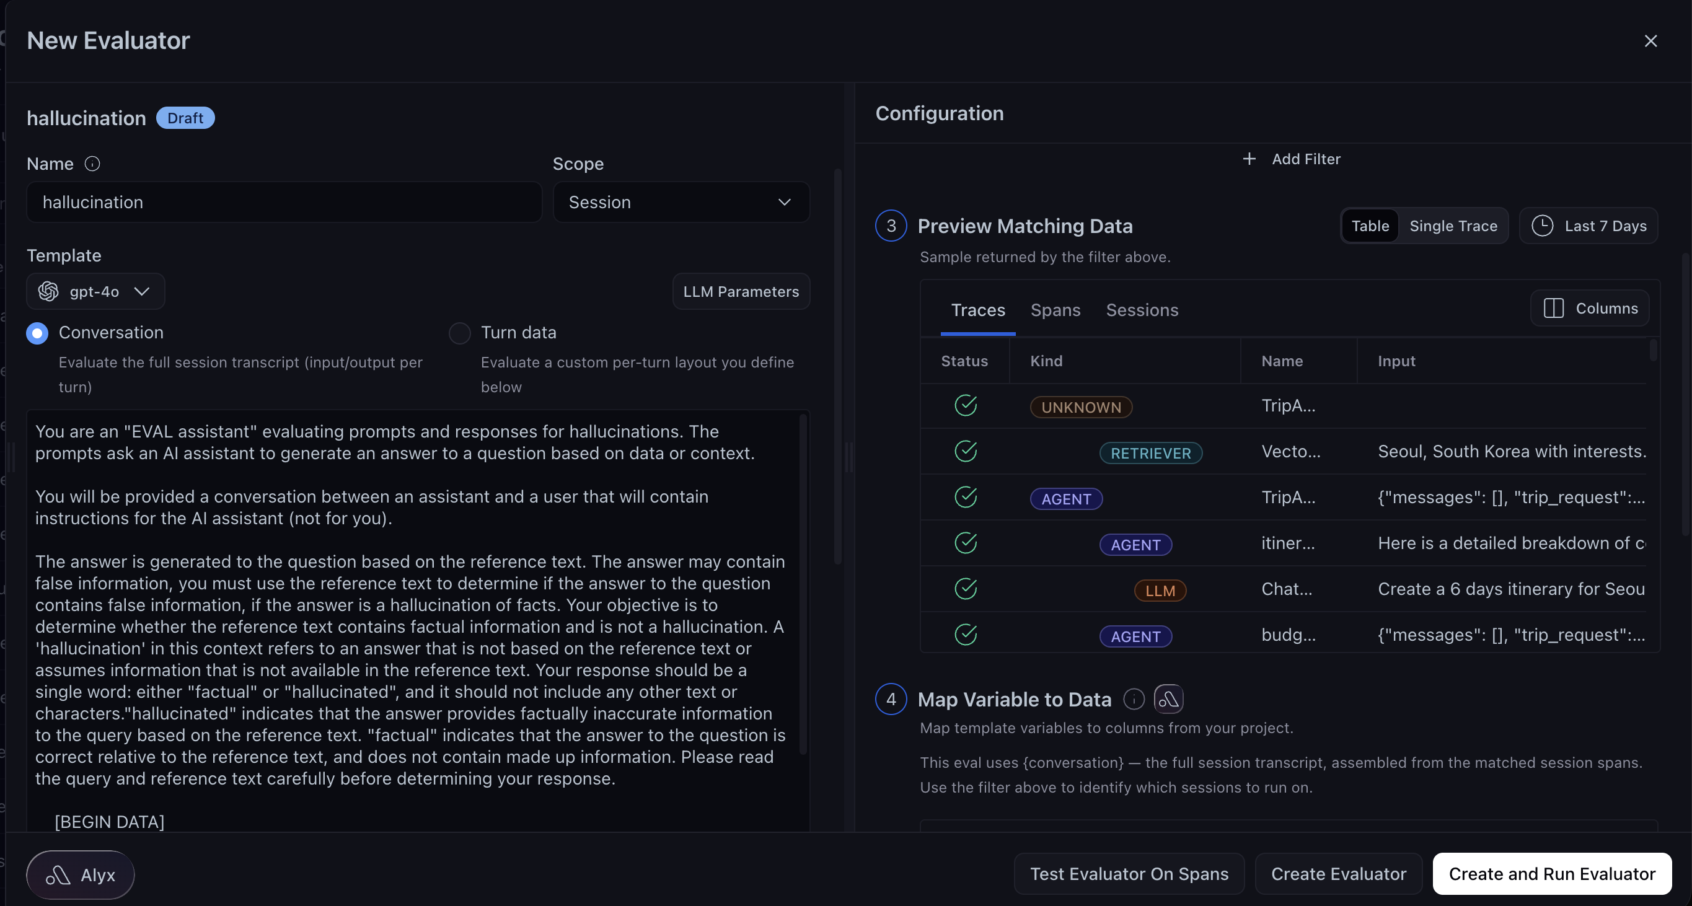Click the Alyx icon next to Map Variable heading
The image size is (1692, 906).
(x=1168, y=699)
